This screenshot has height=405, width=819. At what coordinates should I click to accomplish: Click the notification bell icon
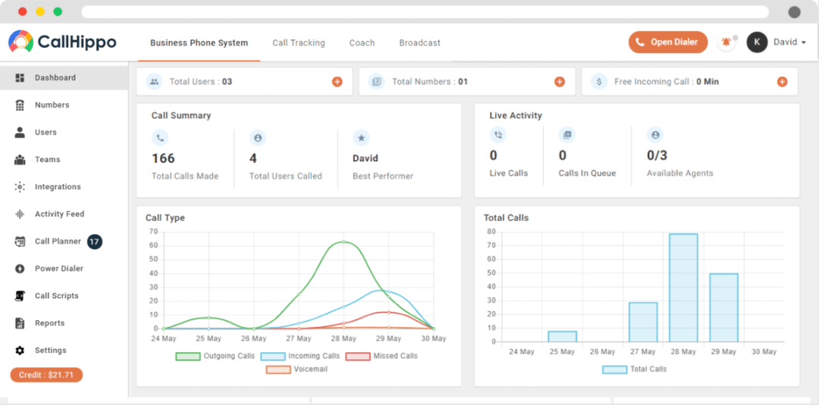pos(726,42)
